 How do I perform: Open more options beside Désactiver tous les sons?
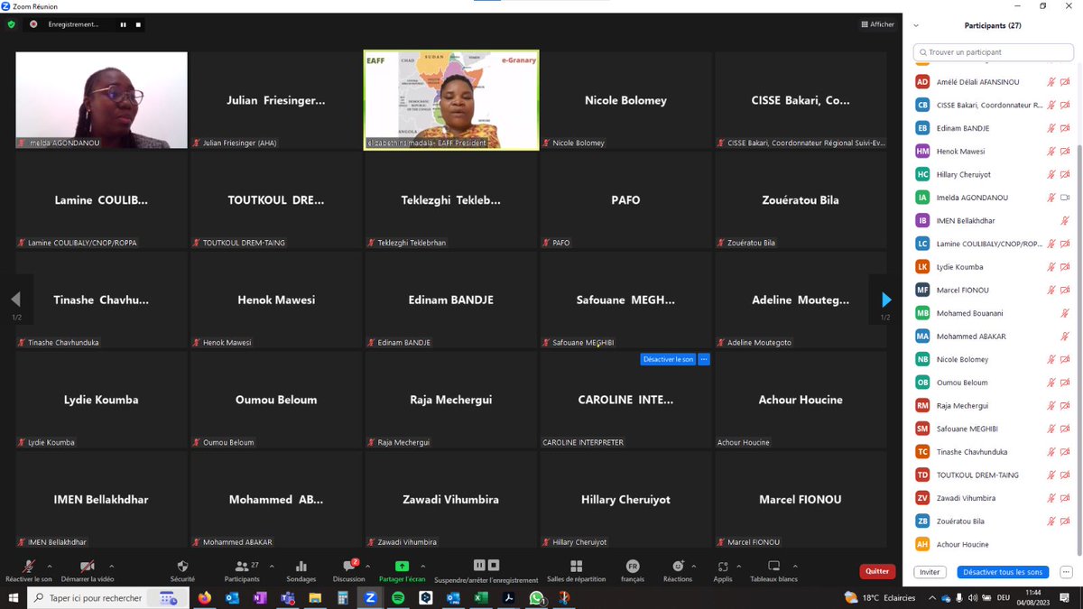(1065, 572)
